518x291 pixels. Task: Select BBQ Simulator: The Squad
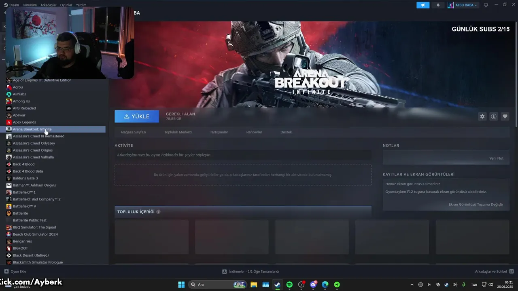point(34,227)
